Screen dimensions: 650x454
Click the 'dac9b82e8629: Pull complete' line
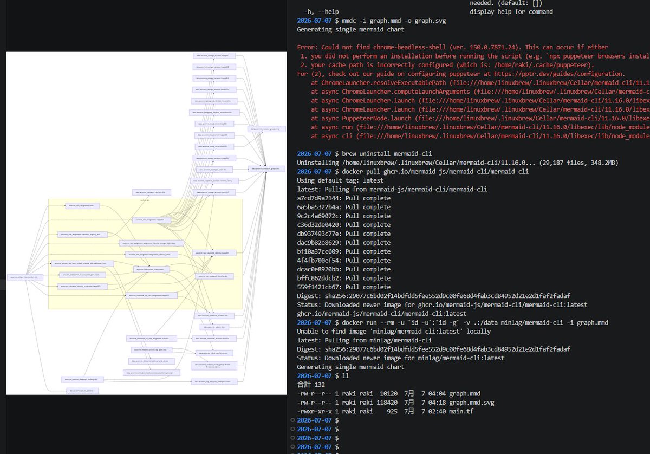[343, 243]
